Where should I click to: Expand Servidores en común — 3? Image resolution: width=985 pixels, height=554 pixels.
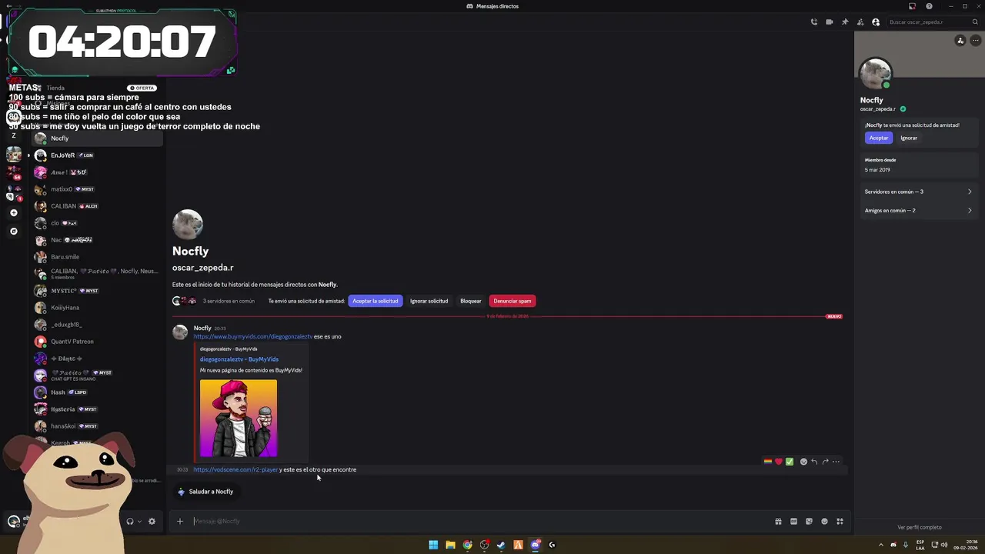point(917,192)
